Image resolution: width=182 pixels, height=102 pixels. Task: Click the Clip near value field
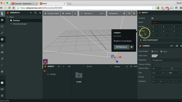pyautogui.click(x=159, y=73)
